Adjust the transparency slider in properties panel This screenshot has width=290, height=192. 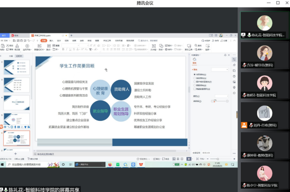coord(220,101)
